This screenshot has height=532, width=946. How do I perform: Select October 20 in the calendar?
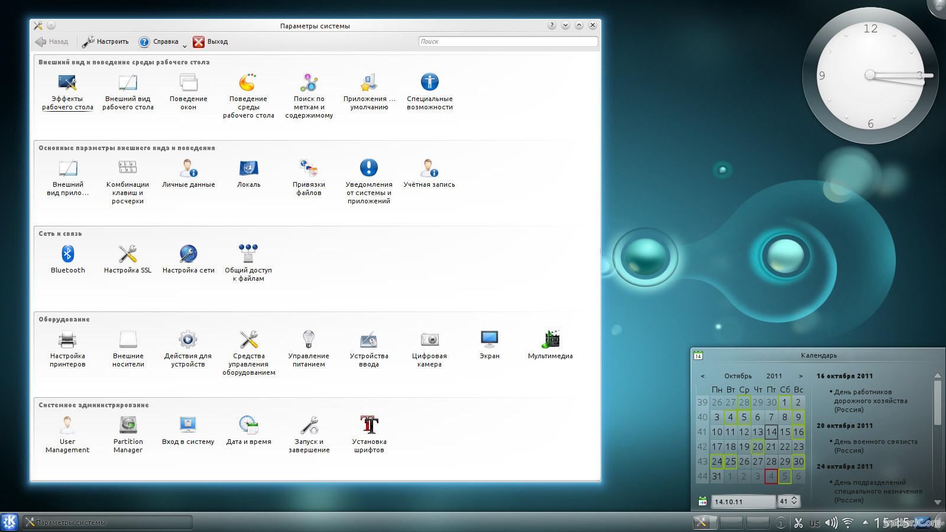coord(757,447)
